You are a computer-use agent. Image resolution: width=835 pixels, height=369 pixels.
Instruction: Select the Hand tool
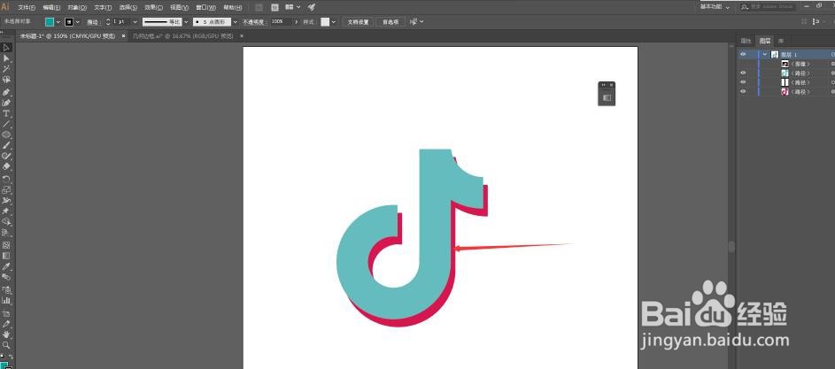click(x=6, y=334)
